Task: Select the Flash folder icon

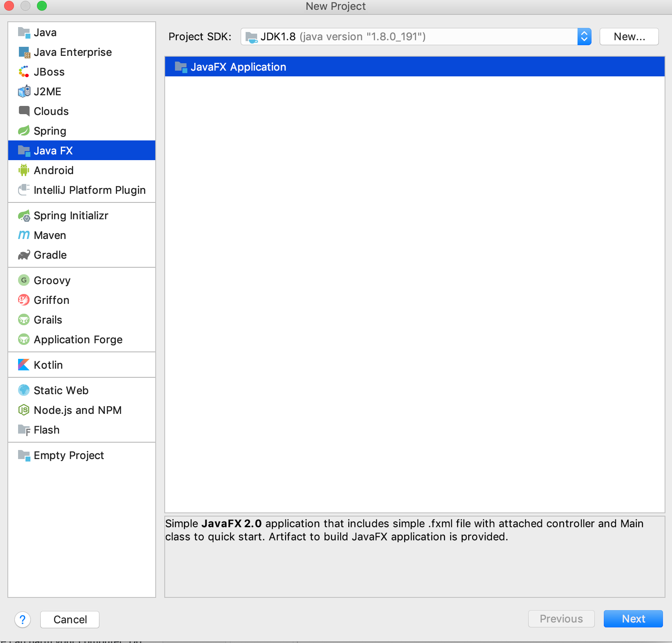Action: [24, 430]
